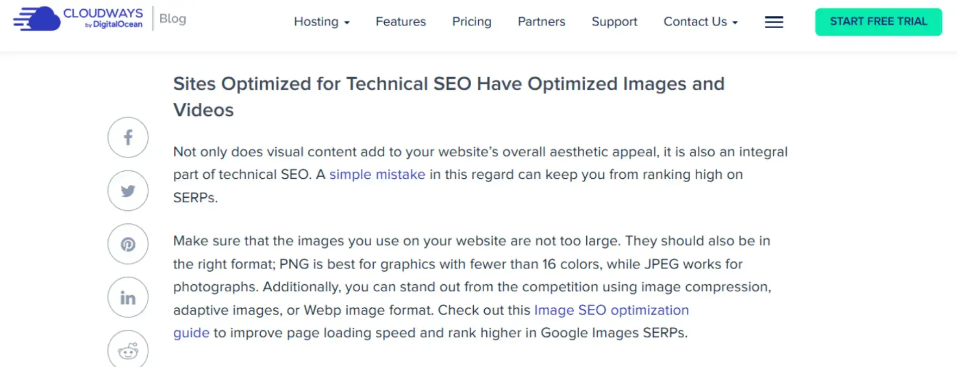The image size is (957, 367).
Task: Open the hamburger navigation menu
Action: pos(774,22)
